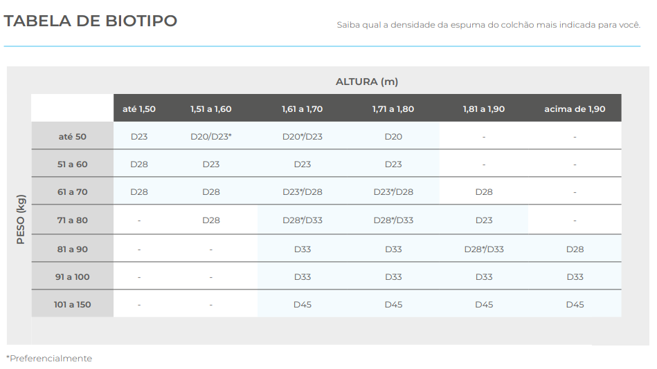The width and height of the screenshot is (657, 369).
Task: Select the '81 a 90' weight row label
Action: [73, 249]
